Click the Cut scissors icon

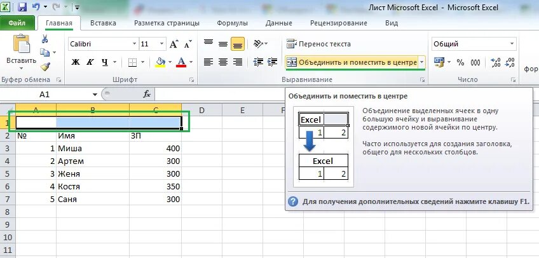(x=44, y=39)
